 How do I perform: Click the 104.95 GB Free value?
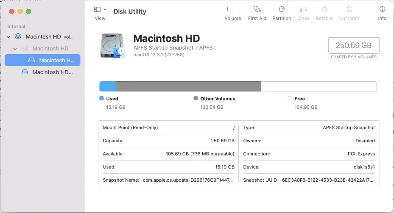pyautogui.click(x=306, y=107)
